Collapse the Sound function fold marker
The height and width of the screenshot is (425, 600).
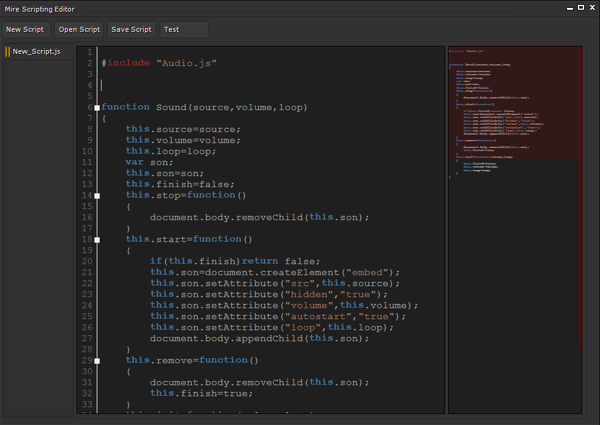97,108
